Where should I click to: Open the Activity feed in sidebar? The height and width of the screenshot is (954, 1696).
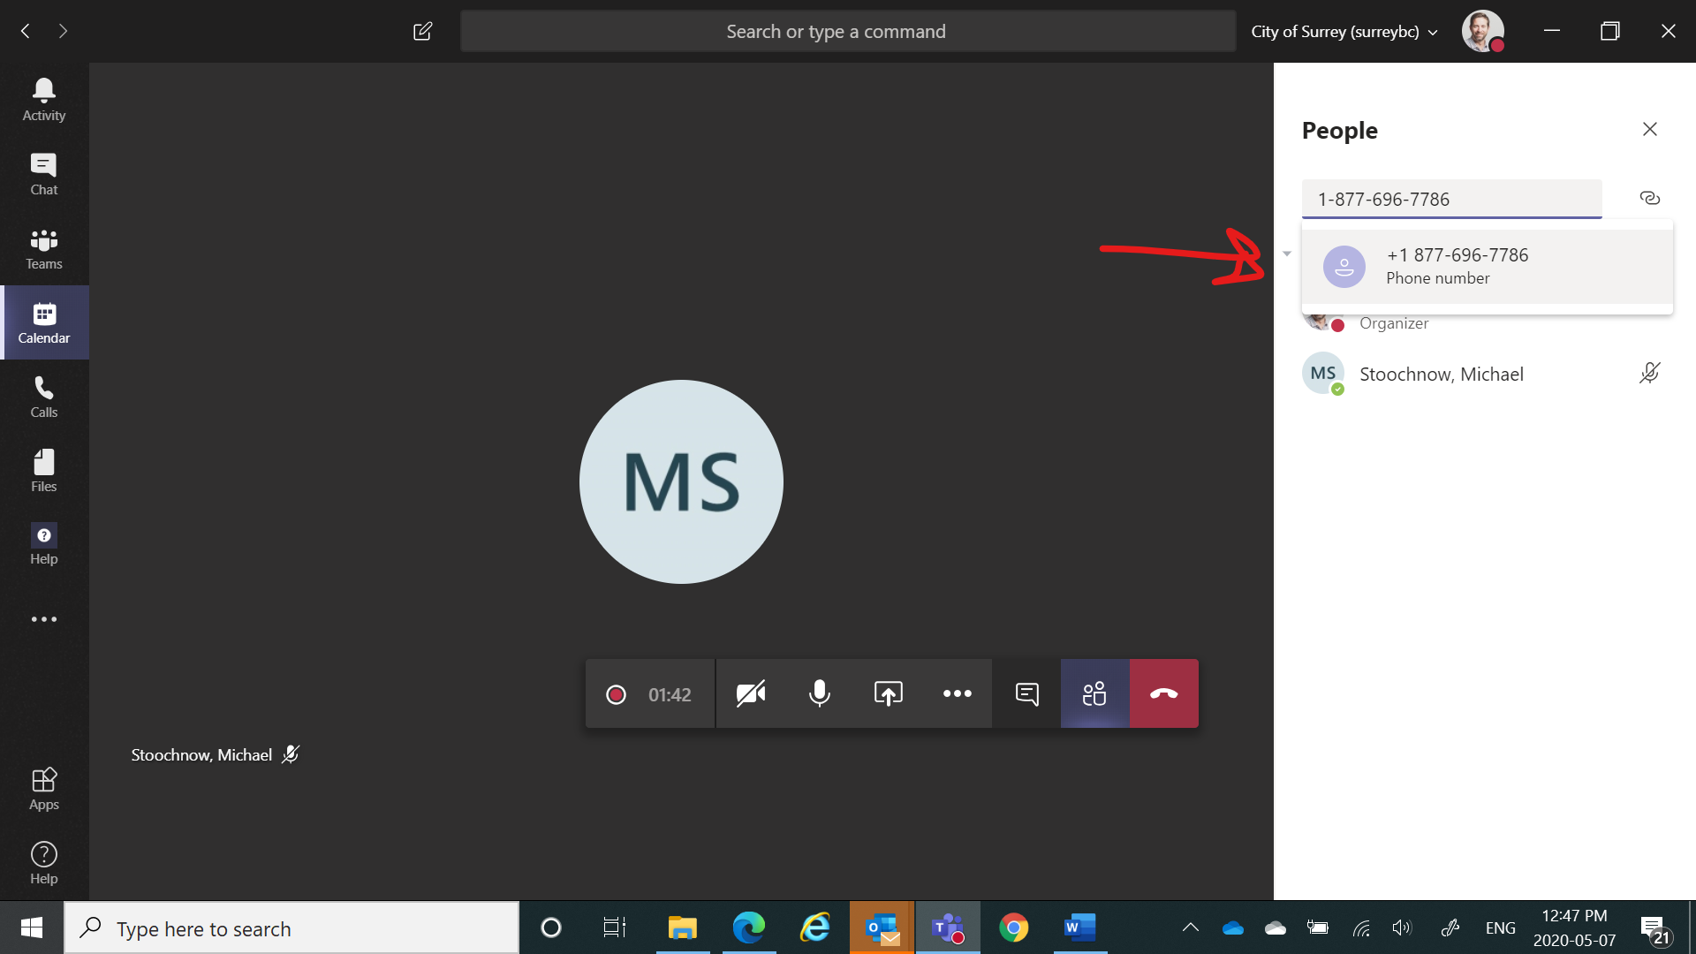[44, 100]
